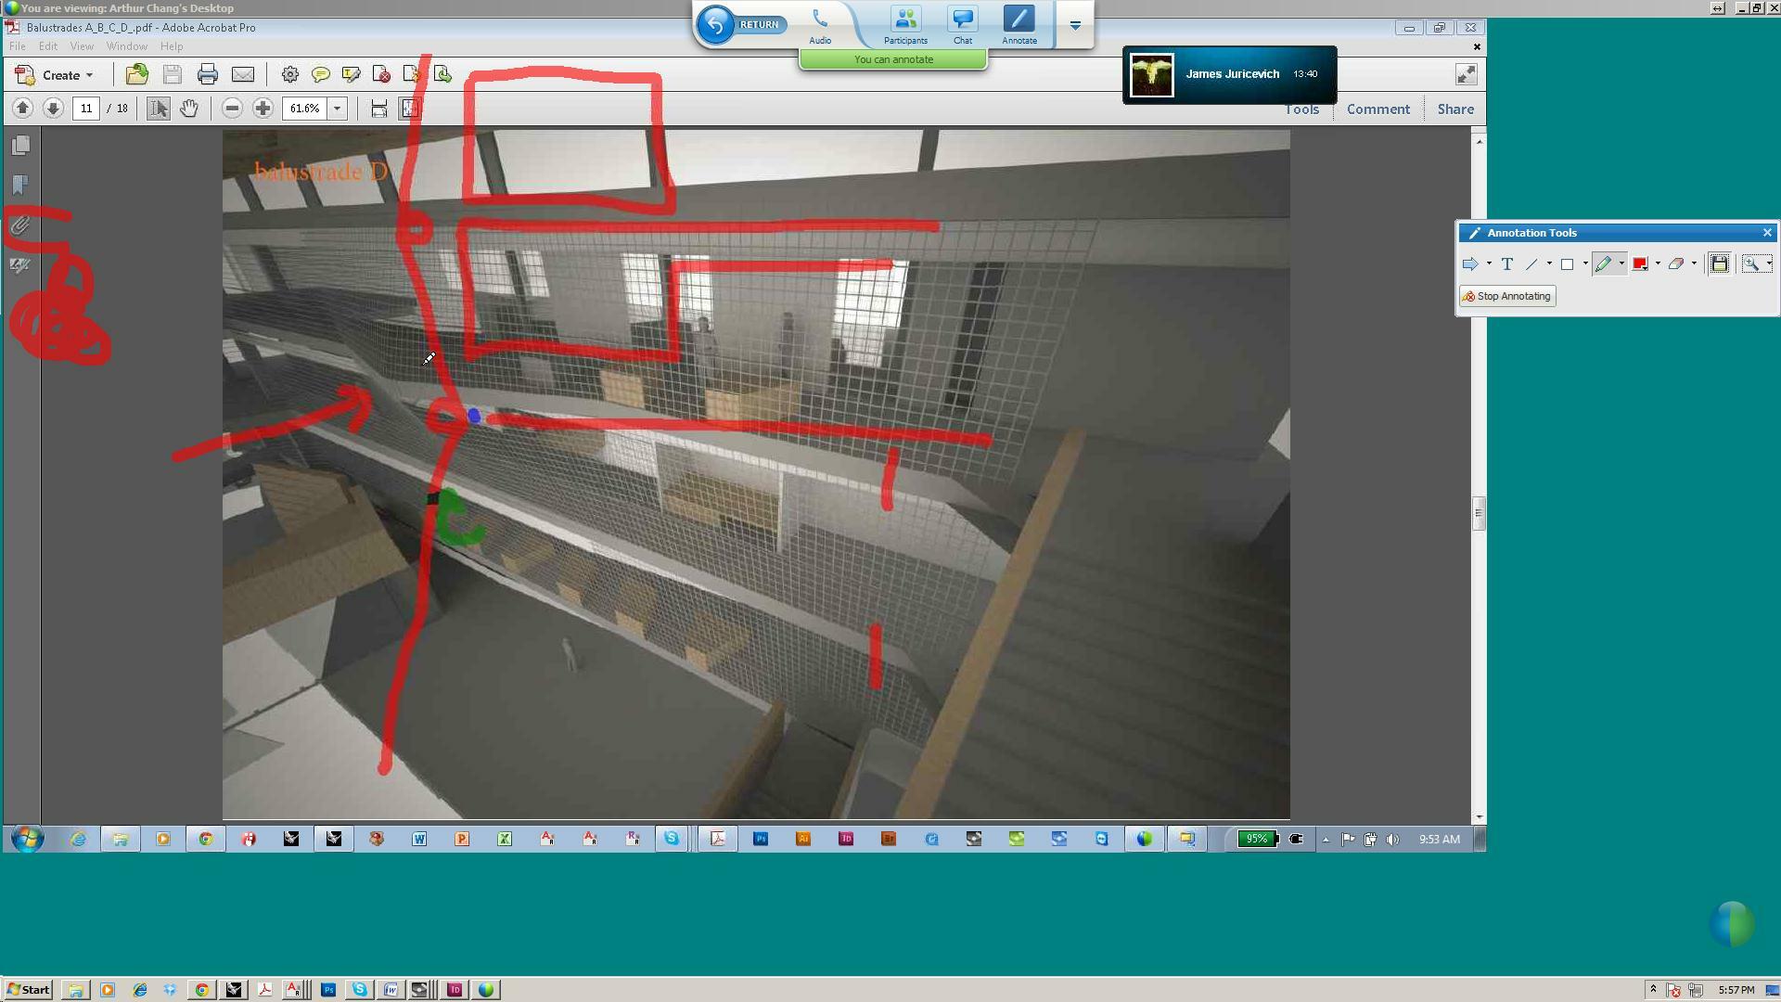This screenshot has height=1002, width=1781.
Task: Open the pen tool dropdown arrow
Action: click(x=1621, y=264)
